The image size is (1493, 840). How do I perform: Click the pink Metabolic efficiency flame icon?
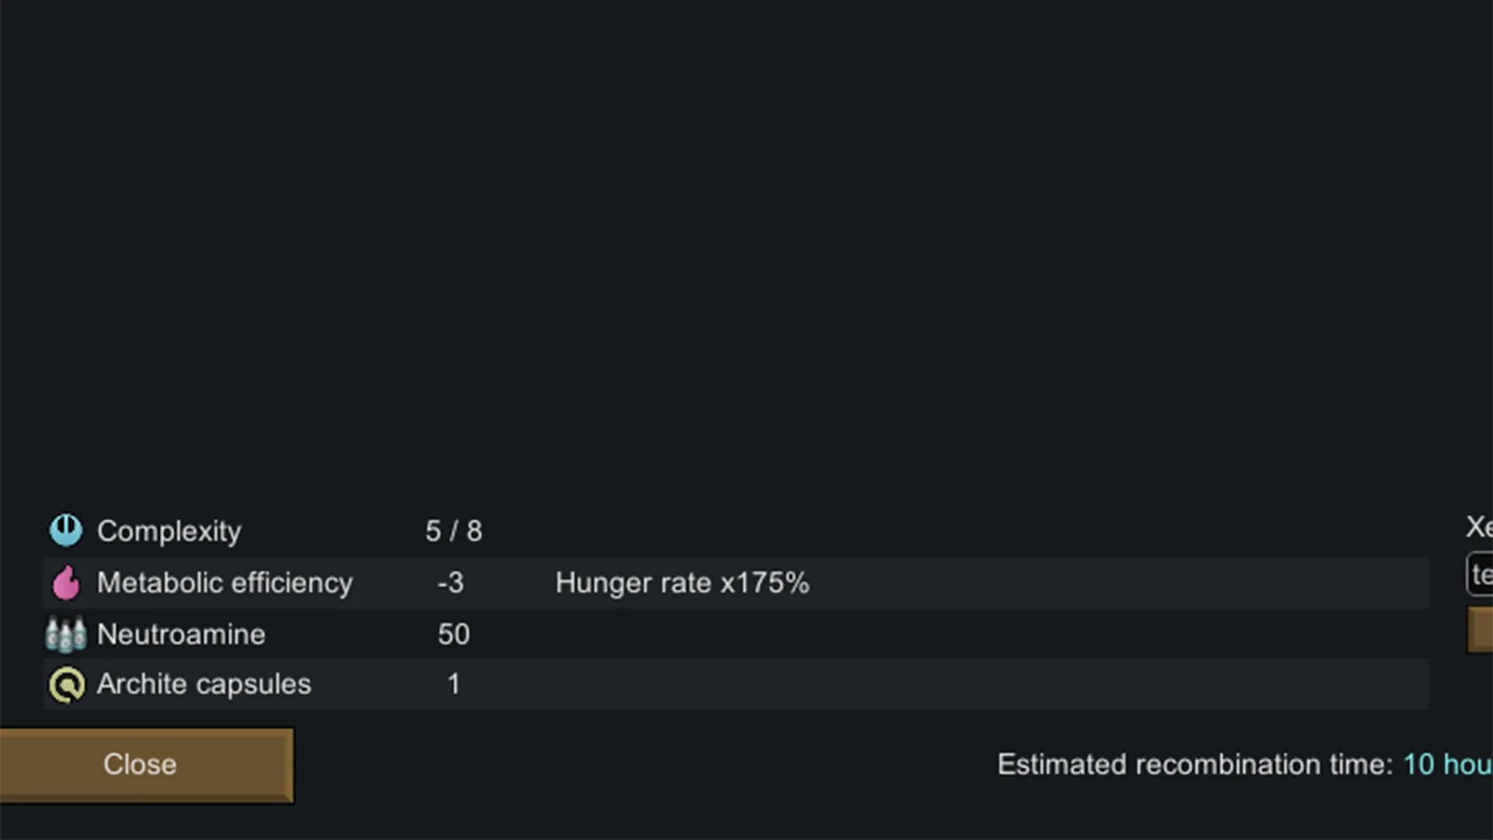point(66,583)
